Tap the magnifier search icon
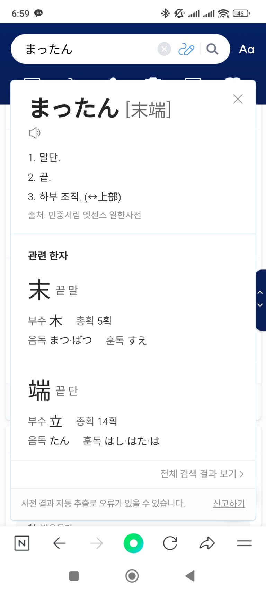The image size is (266, 592). (212, 49)
